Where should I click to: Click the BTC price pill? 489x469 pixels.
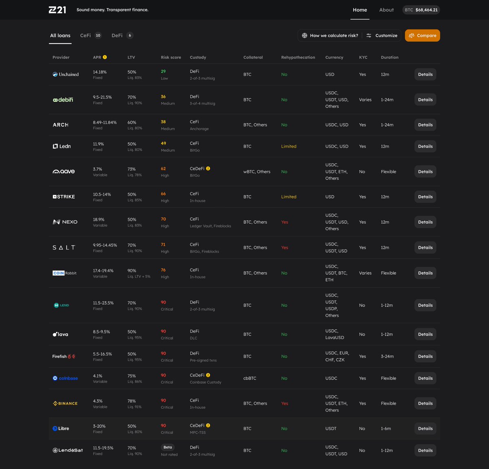coord(421,10)
